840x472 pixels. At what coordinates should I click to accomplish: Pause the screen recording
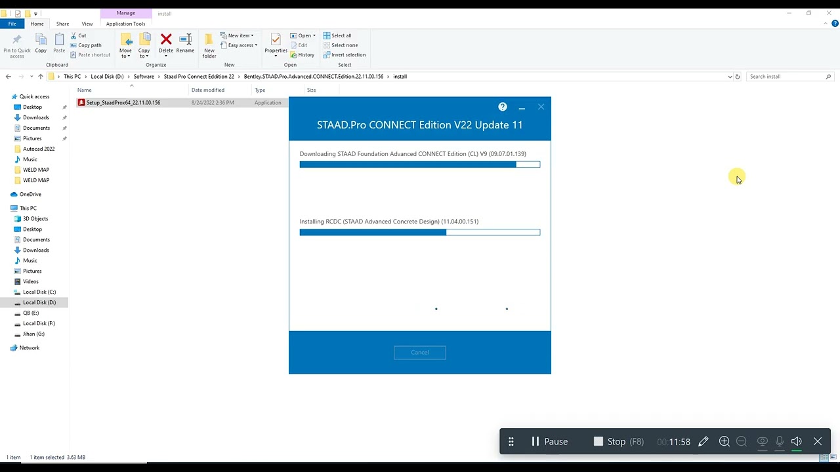[549, 442]
